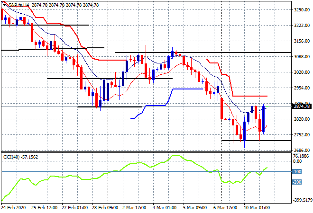Click the current price label 2874.78

(x=302, y=106)
